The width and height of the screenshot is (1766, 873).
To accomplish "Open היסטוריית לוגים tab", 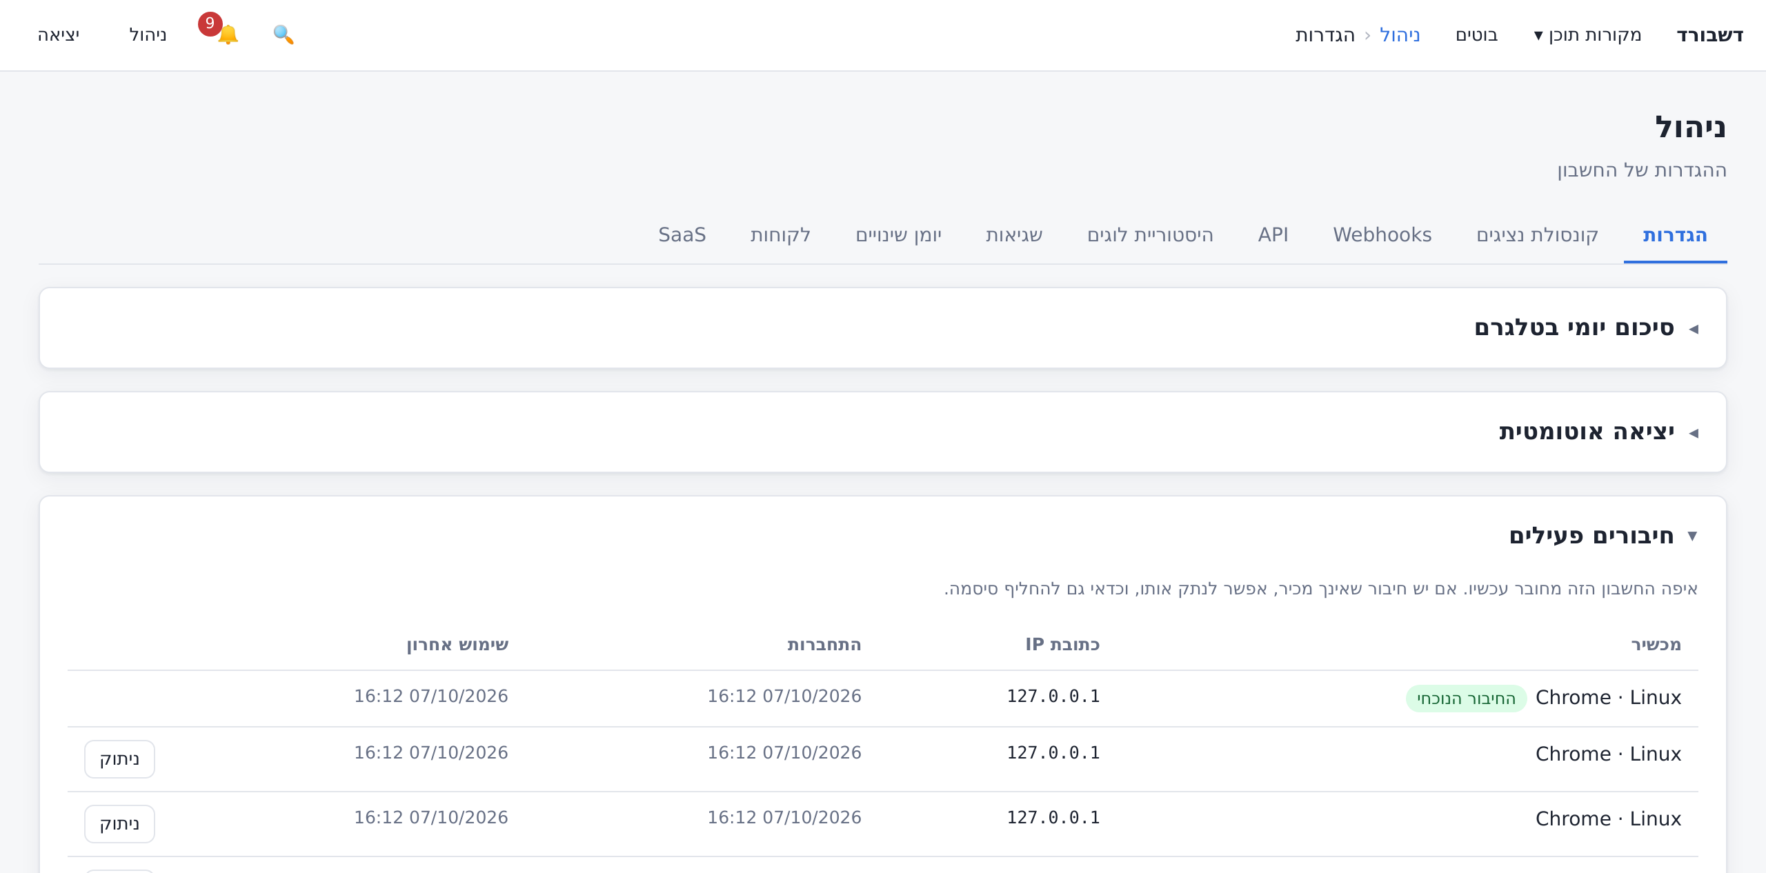I will (1150, 235).
